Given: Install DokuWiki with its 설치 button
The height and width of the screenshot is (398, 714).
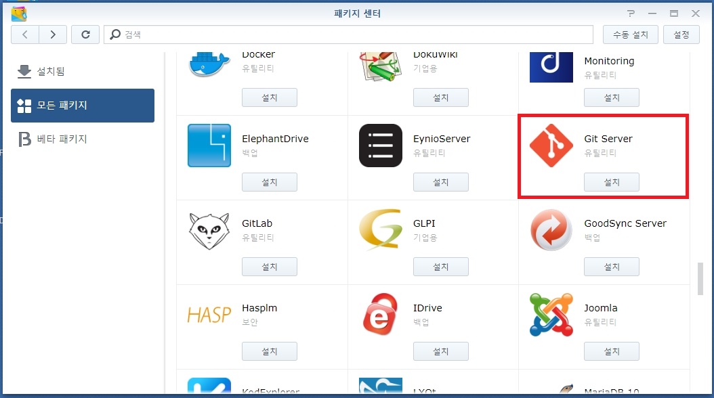Looking at the screenshot, I should [x=441, y=97].
